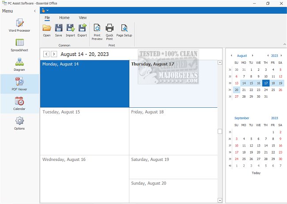Pick September 30 in the mini calendar
287x204 pixels.
click(280, 159)
